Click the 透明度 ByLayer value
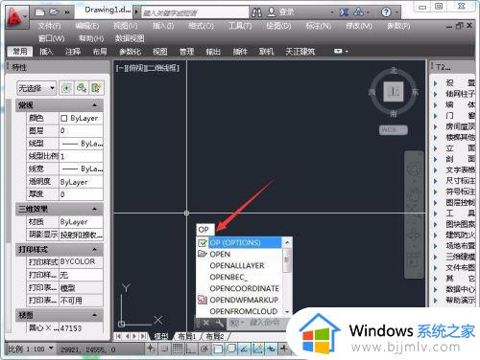Viewport: 480px width, 360px height. [81, 182]
